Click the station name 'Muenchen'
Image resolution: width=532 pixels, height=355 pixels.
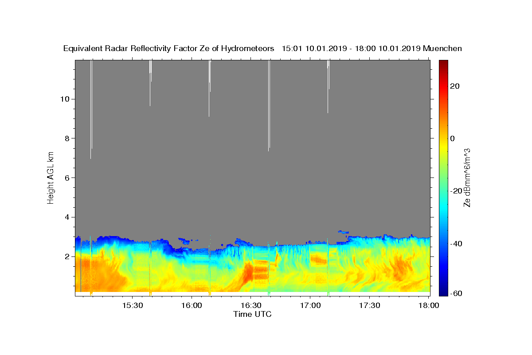[443, 49]
